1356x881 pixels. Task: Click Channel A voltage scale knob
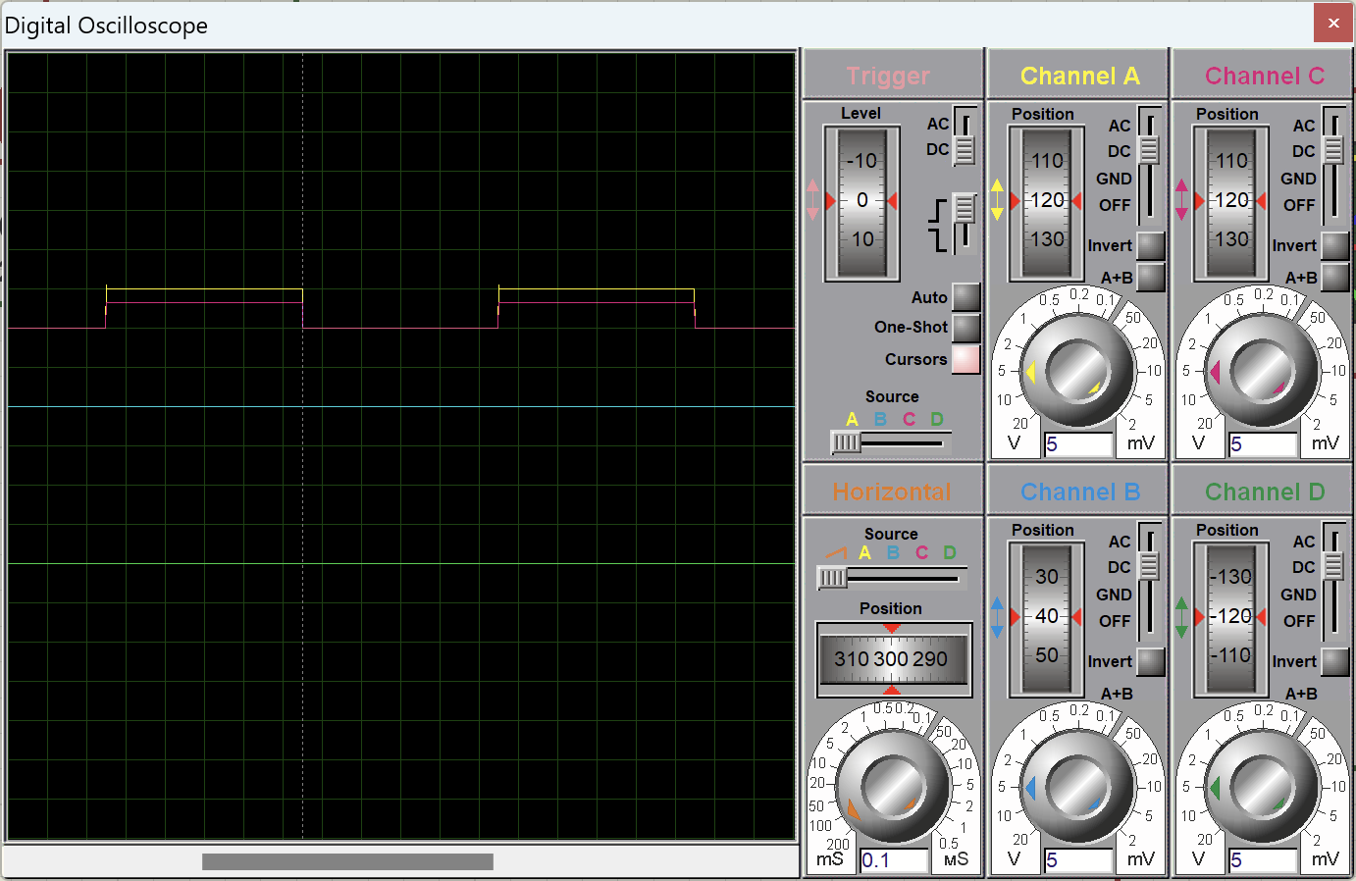[x=1077, y=371]
